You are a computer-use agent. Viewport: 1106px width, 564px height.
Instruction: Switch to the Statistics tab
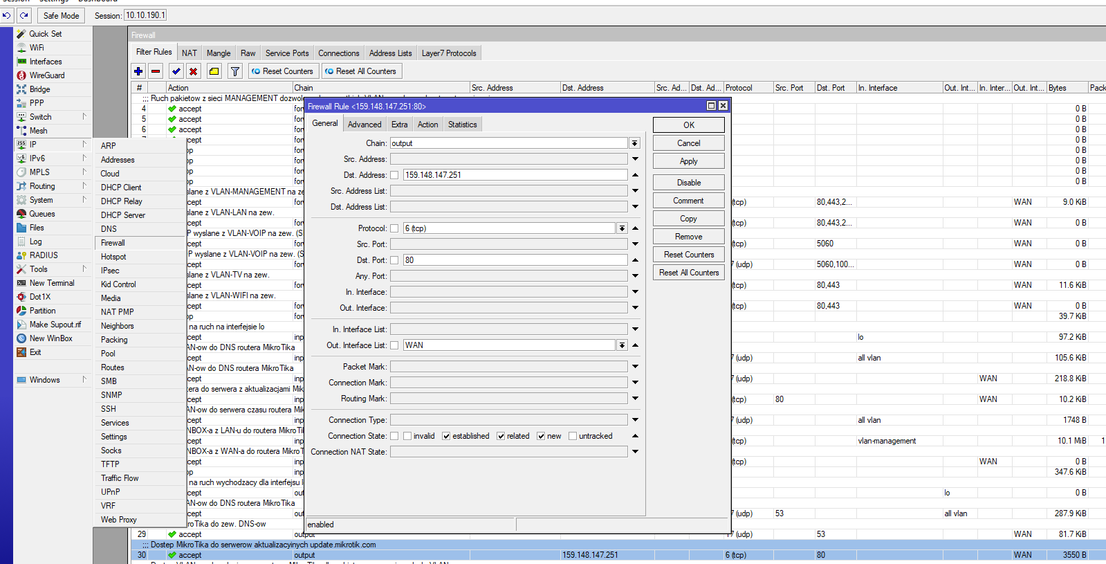(462, 125)
